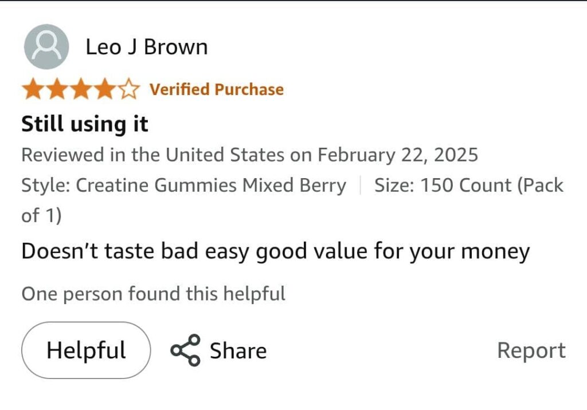Image resolution: width=587 pixels, height=410 pixels.
Task: Open reviewer name Leo J Brown
Action: click(x=146, y=47)
